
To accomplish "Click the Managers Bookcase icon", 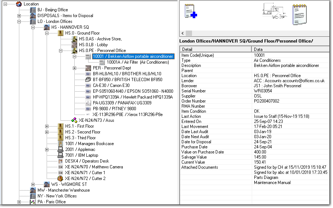I will pyautogui.click(x=60, y=144).
